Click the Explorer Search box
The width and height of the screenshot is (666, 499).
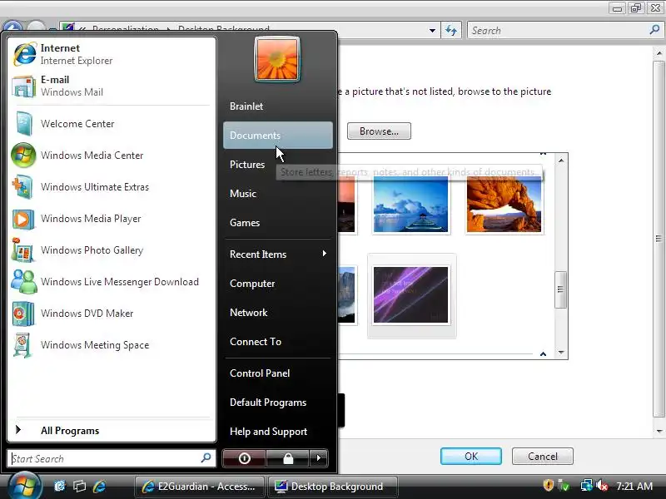point(564,30)
